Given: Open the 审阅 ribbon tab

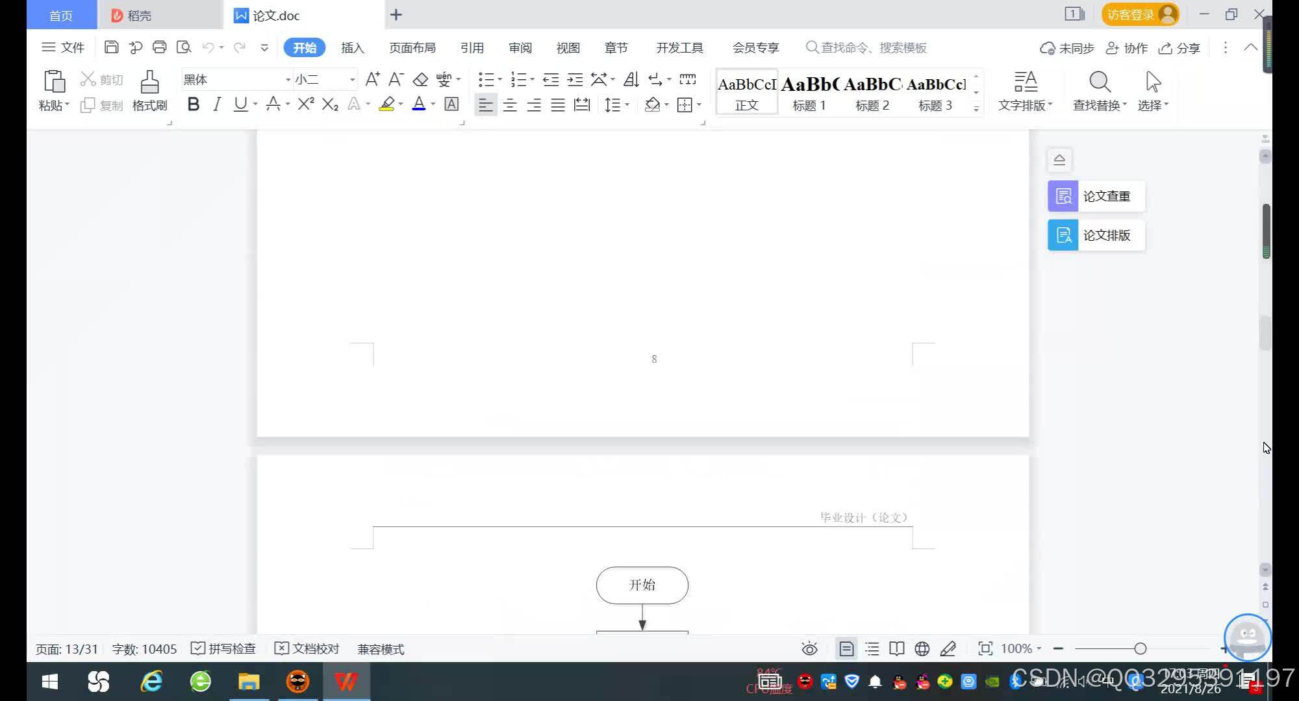Looking at the screenshot, I should pyautogui.click(x=520, y=47).
